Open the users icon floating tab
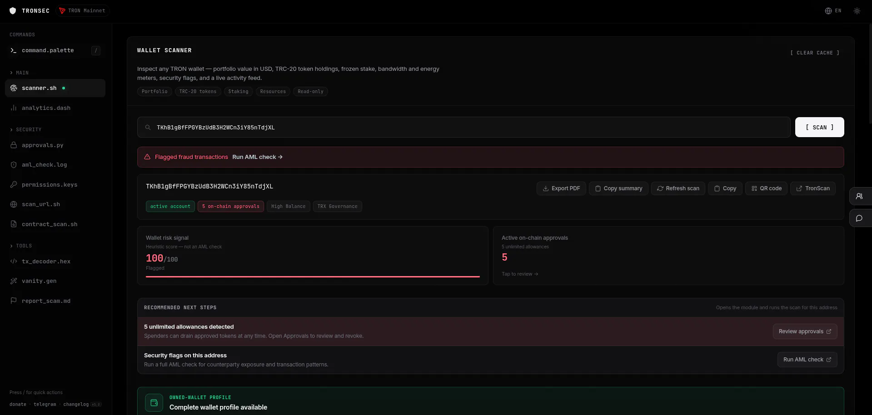The height and width of the screenshot is (415, 872). pos(859,196)
